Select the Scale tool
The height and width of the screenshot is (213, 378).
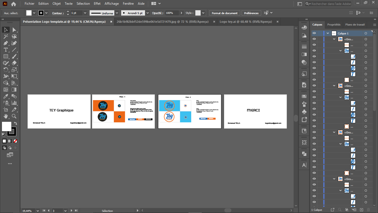(x=14, y=70)
